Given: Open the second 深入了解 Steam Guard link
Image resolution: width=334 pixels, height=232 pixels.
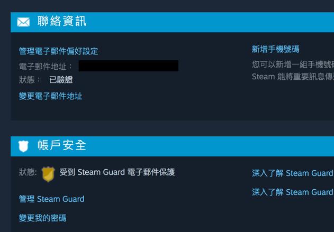Looking at the screenshot, I should 293,192.
